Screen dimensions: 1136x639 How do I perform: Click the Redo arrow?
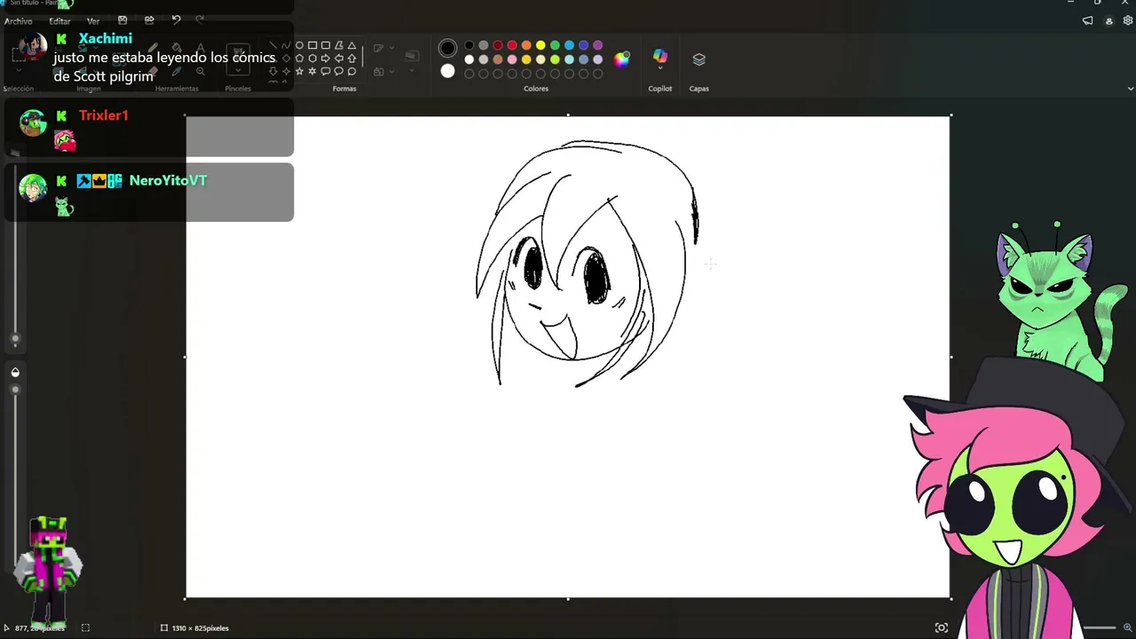200,19
